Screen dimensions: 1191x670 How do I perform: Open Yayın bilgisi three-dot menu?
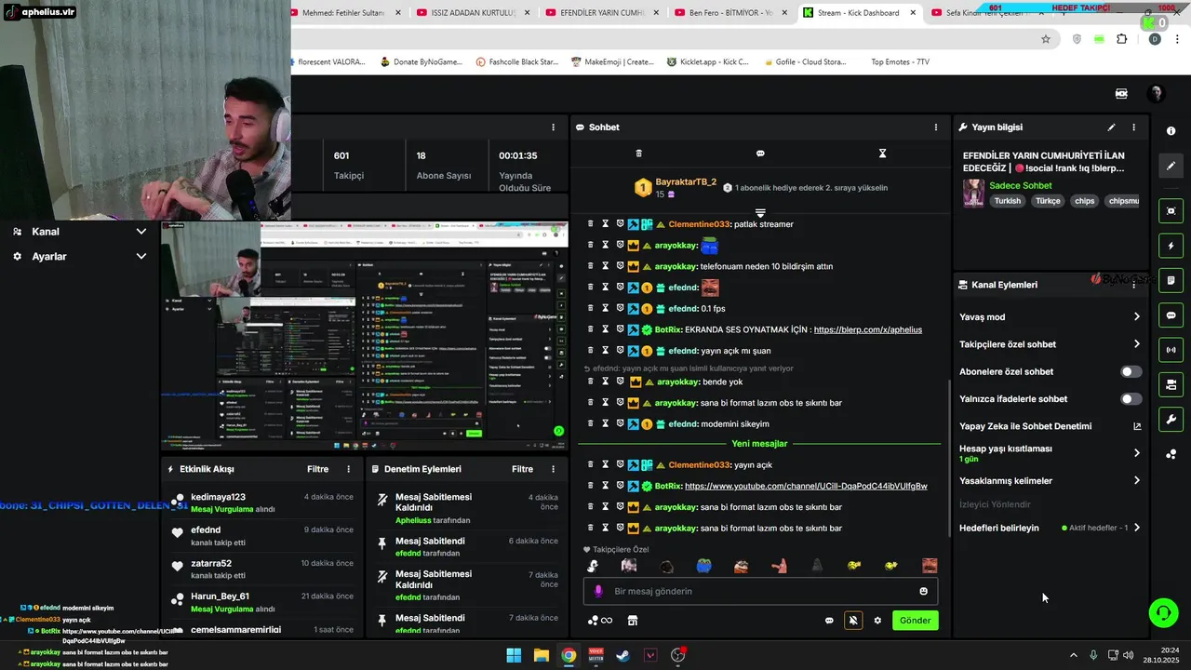point(1133,127)
